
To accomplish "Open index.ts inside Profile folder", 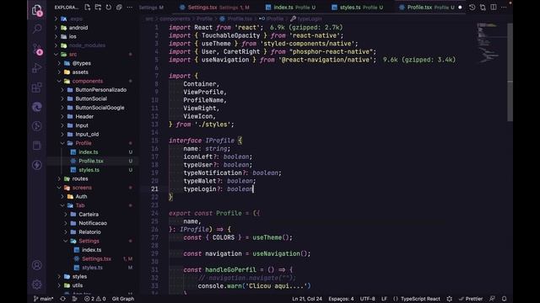I will 88,151.
